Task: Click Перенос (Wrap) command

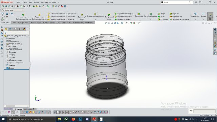Action: [x=174, y=14]
